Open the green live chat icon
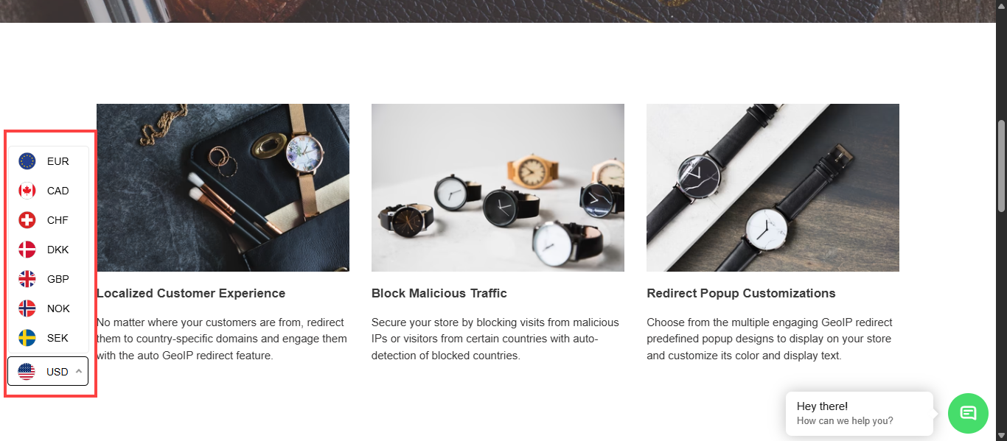This screenshot has width=1007, height=441. [968, 413]
